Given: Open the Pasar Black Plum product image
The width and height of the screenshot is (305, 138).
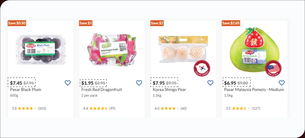Looking at the screenshot, I should 40,49.
